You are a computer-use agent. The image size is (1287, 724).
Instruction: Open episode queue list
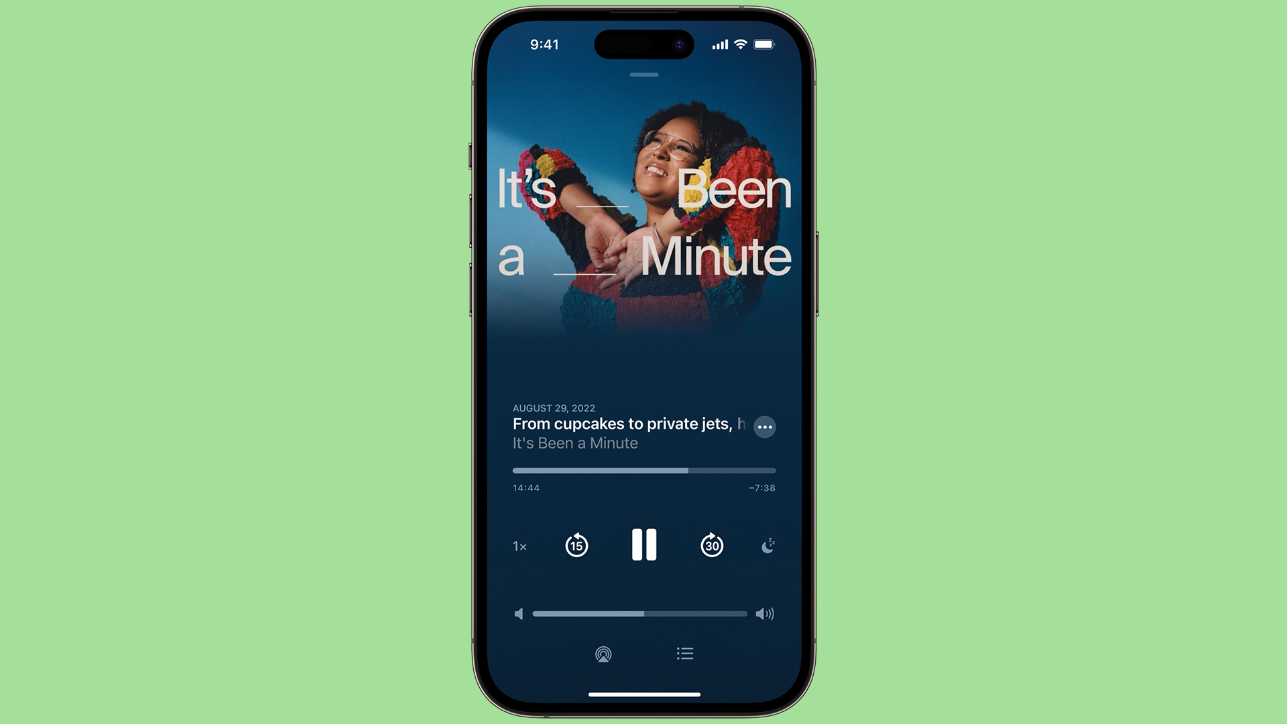(684, 654)
